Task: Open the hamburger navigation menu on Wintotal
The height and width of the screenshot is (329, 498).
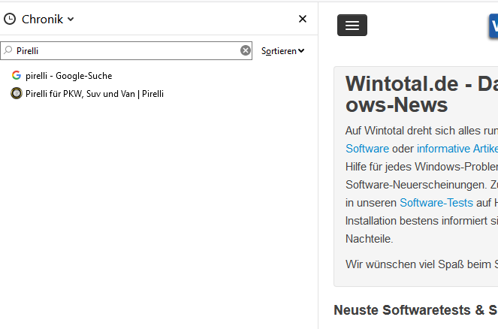Action: point(352,26)
